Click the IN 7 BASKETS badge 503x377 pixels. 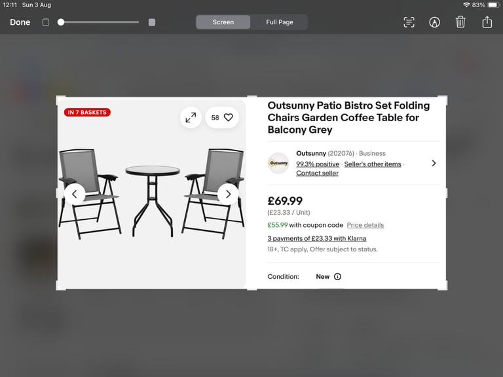click(87, 112)
